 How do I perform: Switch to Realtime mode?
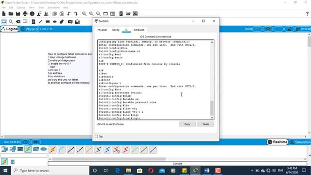coord(277,142)
